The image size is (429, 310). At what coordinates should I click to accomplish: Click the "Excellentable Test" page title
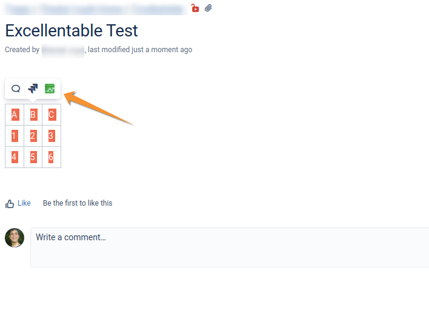[x=71, y=30]
